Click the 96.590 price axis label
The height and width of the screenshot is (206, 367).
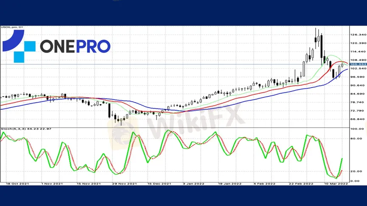(x=358, y=77)
